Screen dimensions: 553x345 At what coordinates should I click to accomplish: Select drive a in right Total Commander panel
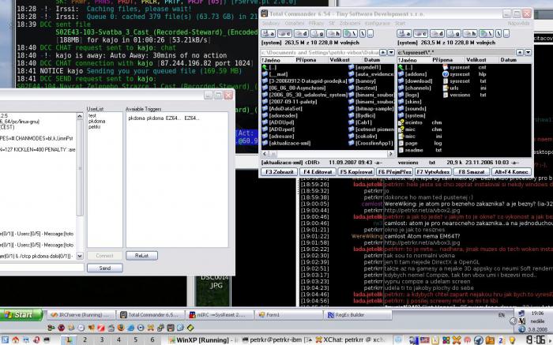click(x=404, y=33)
